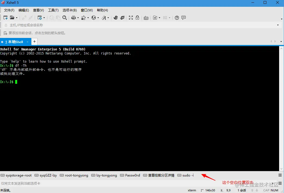Open the 文件(F) menu
The height and width of the screenshot is (193, 284).
9,10
